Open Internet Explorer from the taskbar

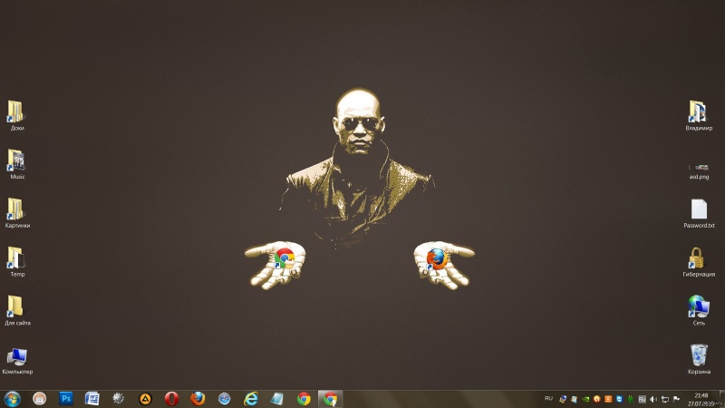[x=251, y=399]
